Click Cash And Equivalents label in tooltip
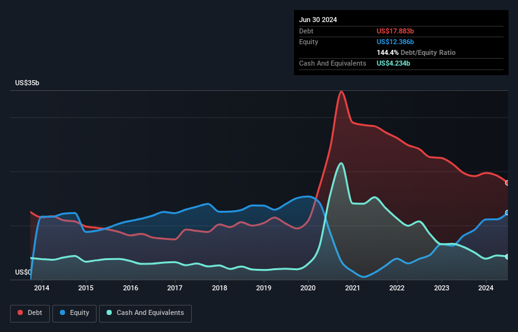 point(333,63)
